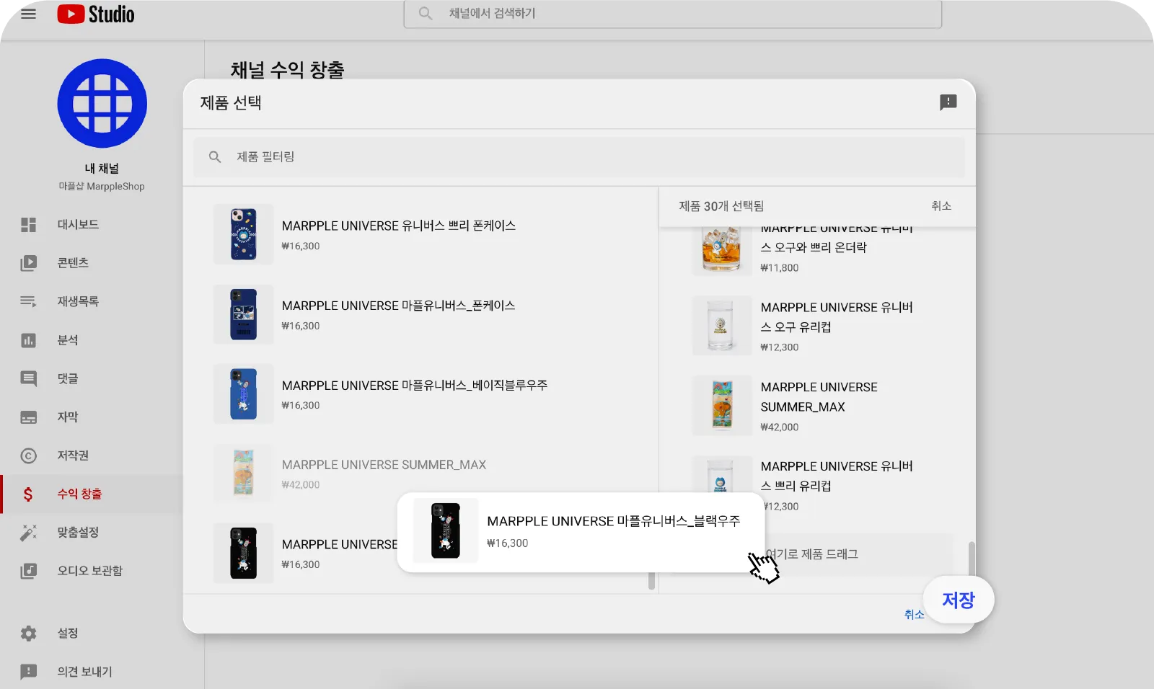Image resolution: width=1154 pixels, height=689 pixels.
Task: Click the 유니버스 오구 유리컵 thumbnail
Action: tap(722, 326)
